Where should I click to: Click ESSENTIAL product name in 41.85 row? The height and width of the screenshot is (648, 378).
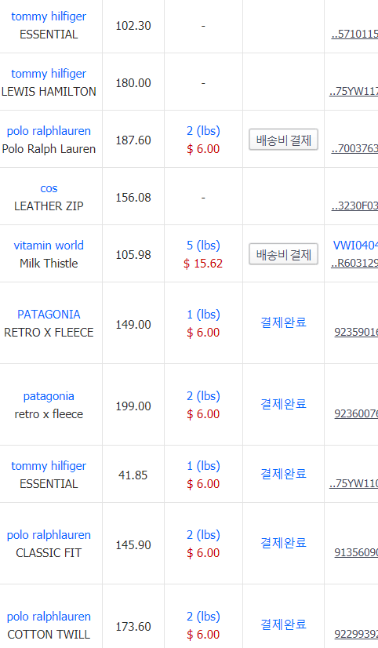click(49, 483)
